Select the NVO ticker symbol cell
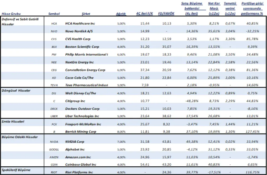This screenshot has width=267, height=175. [x=54, y=31]
